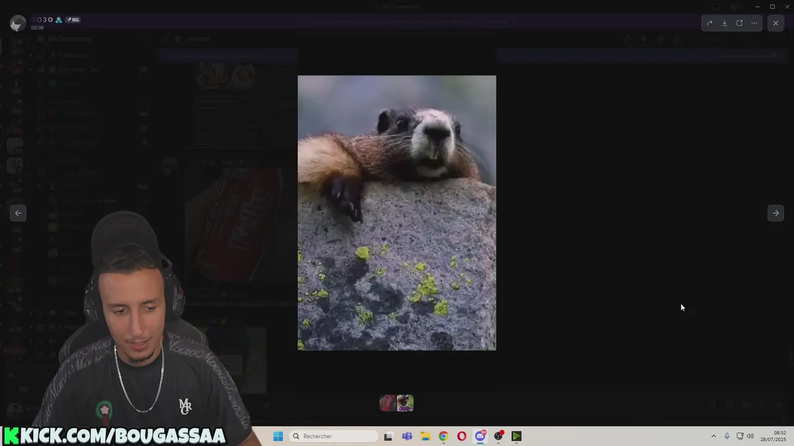This screenshot has height=446, width=794.
Task: Click the marmot photo in the viewer
Action: coord(397,213)
